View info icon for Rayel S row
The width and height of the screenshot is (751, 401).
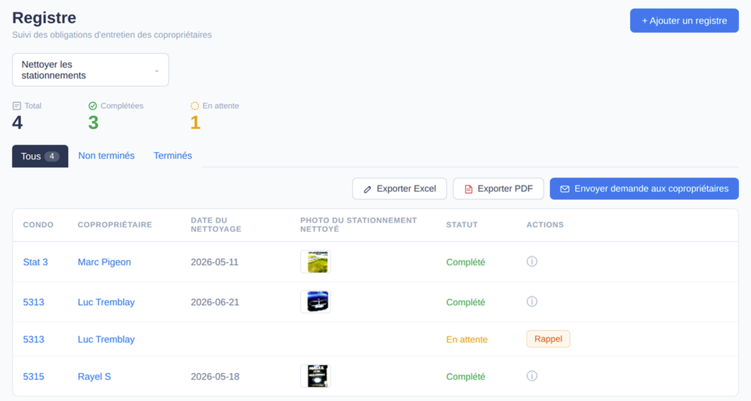[x=532, y=376]
